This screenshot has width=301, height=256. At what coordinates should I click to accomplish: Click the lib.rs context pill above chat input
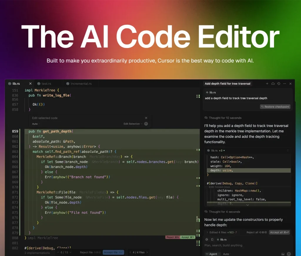coord(222,240)
